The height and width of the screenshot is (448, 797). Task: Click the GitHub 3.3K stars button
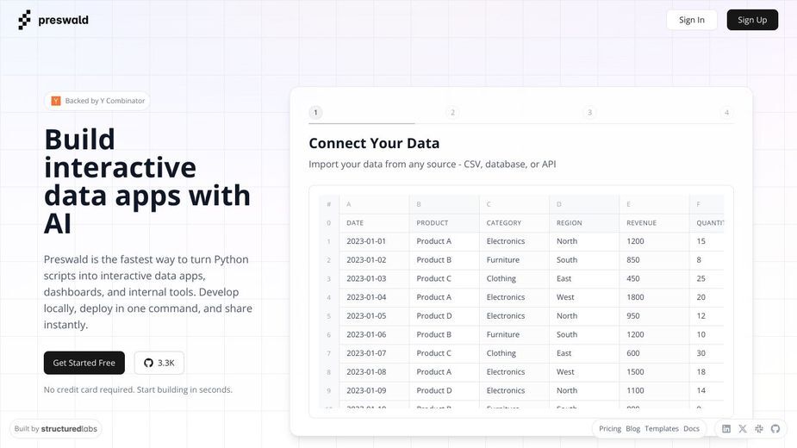point(159,363)
